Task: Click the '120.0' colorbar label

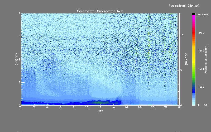Action: click(202, 69)
